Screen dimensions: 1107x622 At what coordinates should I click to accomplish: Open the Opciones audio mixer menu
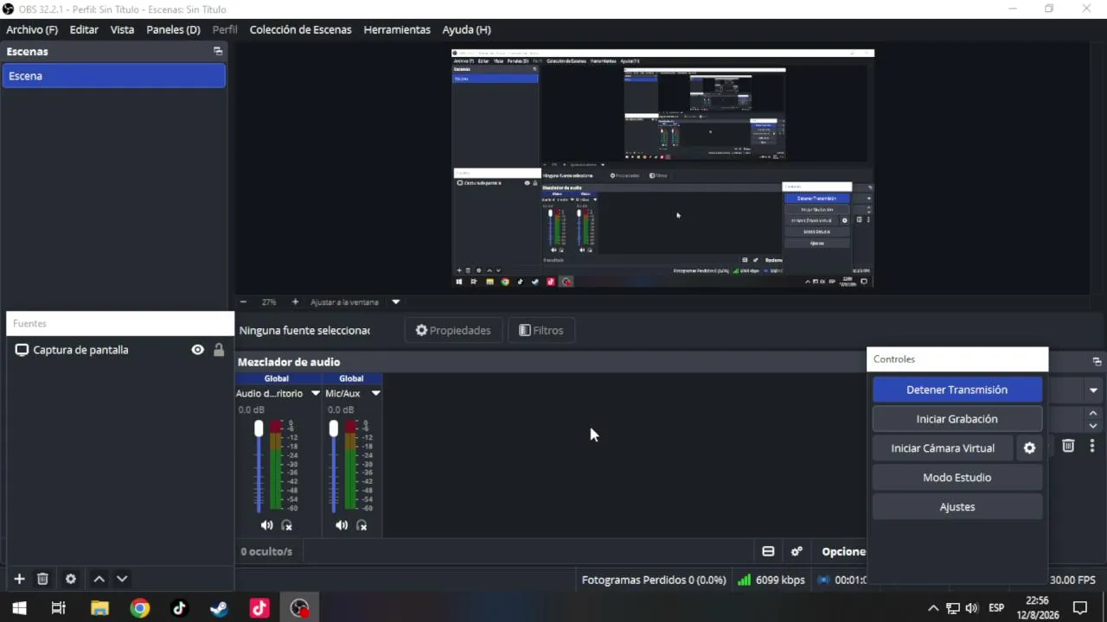click(843, 551)
